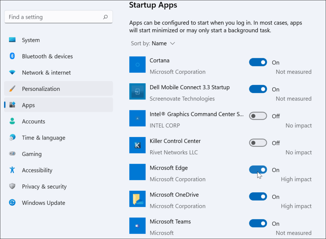
Task: Click Screenovate Technologies publisher text
Action: pos(182,99)
